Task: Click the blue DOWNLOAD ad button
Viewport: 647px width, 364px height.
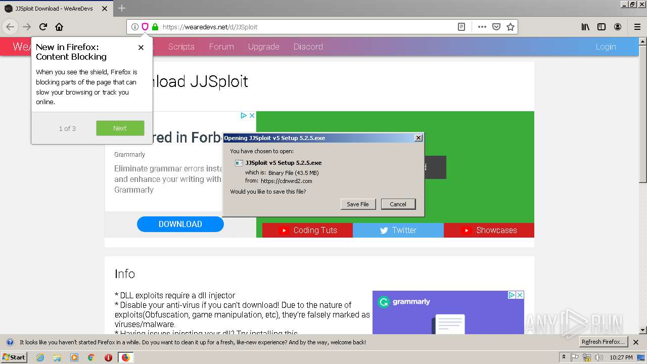Action: click(x=180, y=224)
